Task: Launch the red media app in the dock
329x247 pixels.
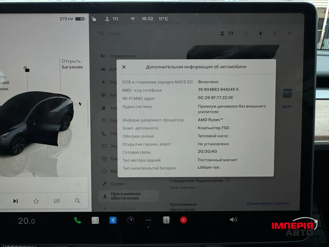Action: coord(183,220)
